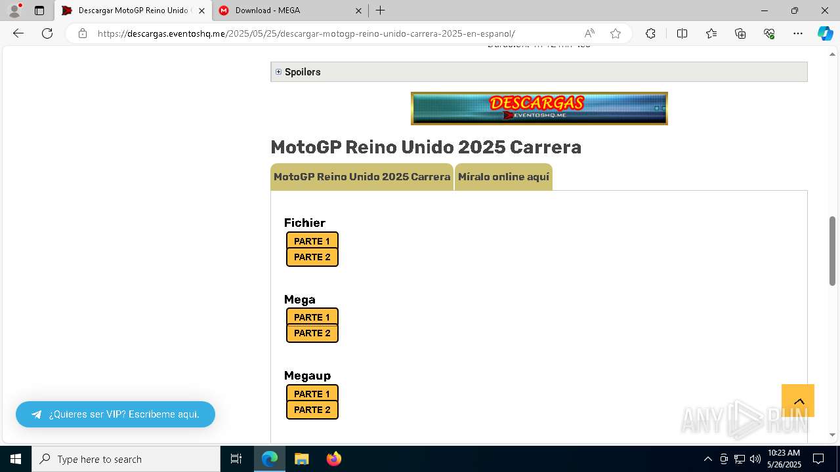Click the address bar URL
The height and width of the screenshot is (472, 840).
306,33
